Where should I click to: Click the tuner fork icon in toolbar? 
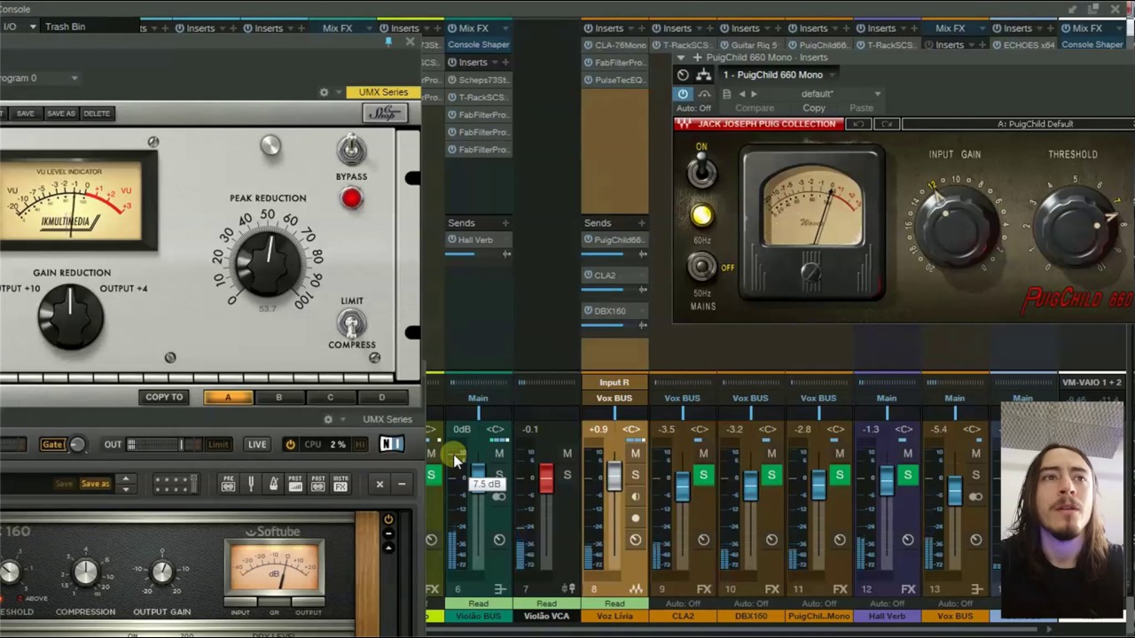(251, 483)
